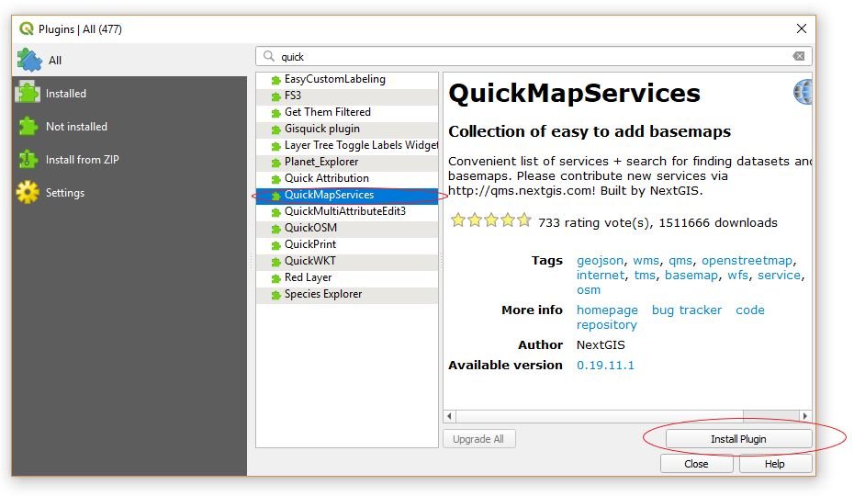Select the EasyCustomLabeling list entry

[x=347, y=79]
